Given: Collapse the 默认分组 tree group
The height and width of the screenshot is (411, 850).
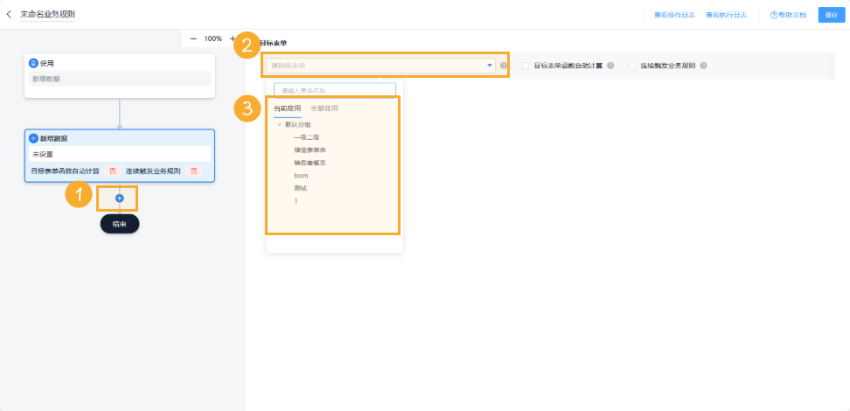Looking at the screenshot, I should pyautogui.click(x=279, y=125).
